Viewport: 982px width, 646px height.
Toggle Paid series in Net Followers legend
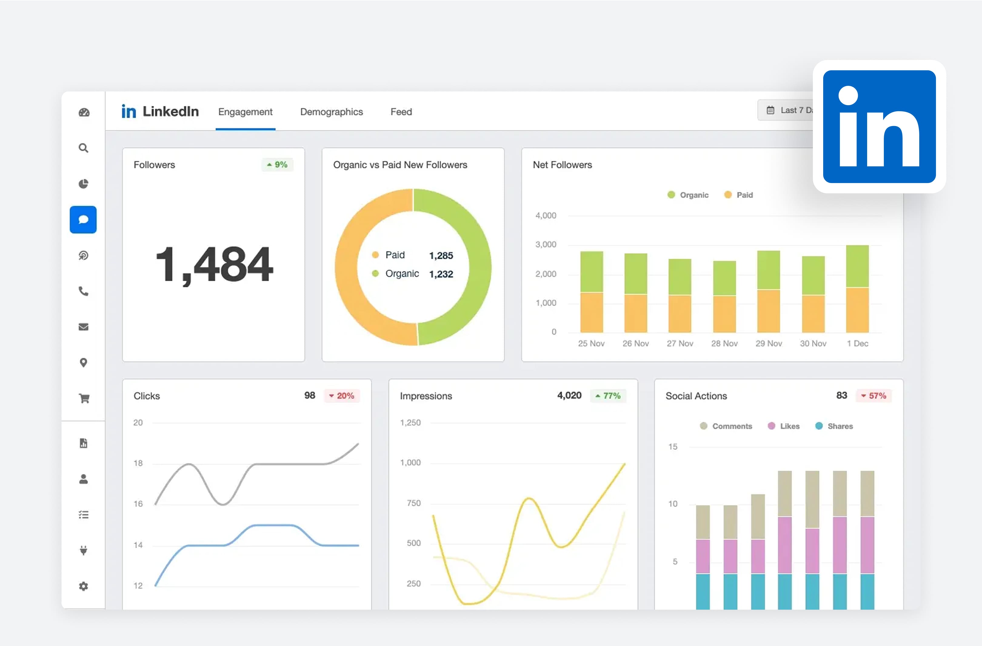coord(739,195)
